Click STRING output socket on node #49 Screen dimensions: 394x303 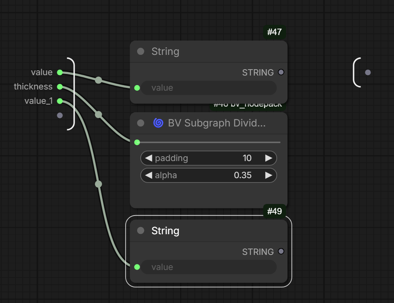pyautogui.click(x=281, y=251)
